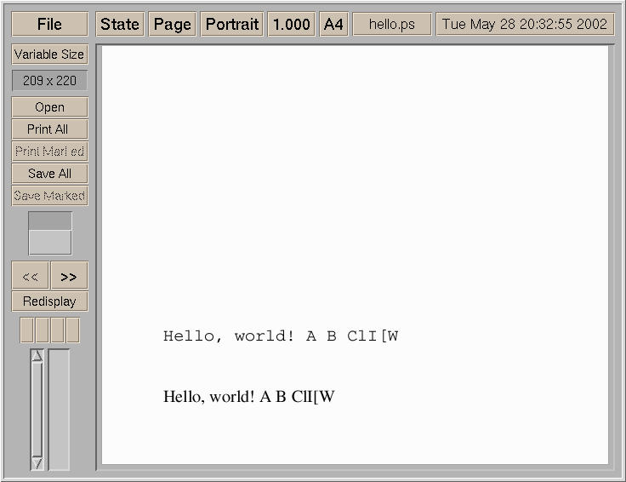The image size is (626, 482).
Task: Go to next page with >> button
Action: point(69,275)
